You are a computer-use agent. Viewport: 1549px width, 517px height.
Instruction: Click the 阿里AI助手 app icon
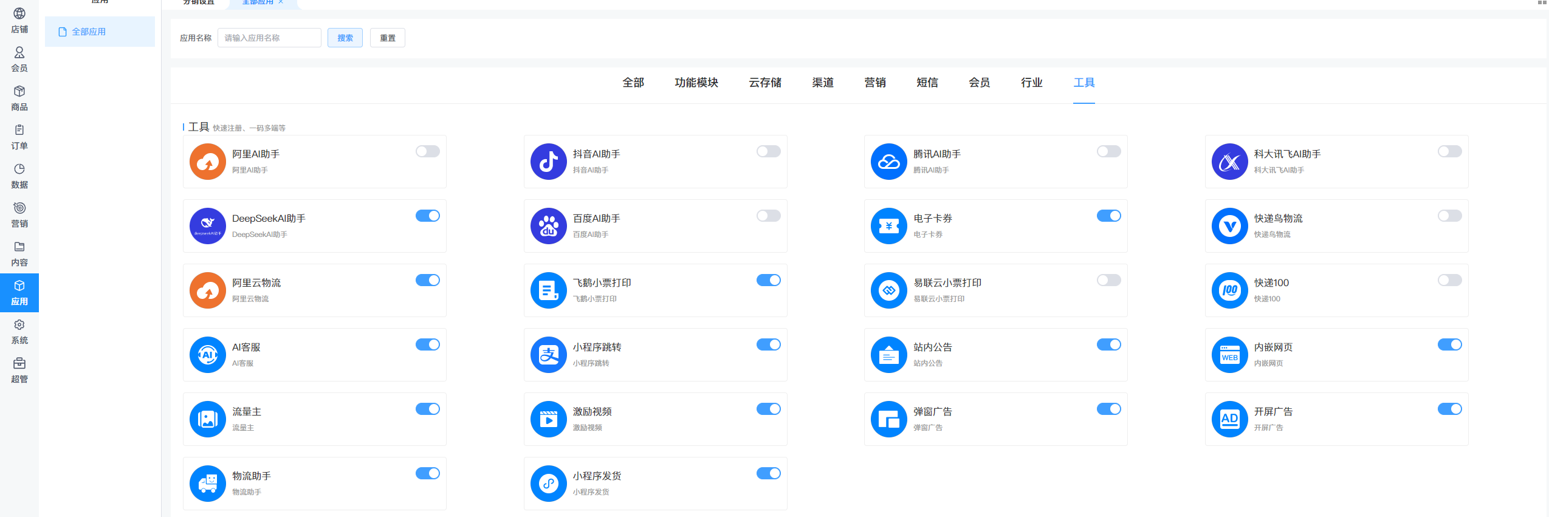[x=208, y=162]
